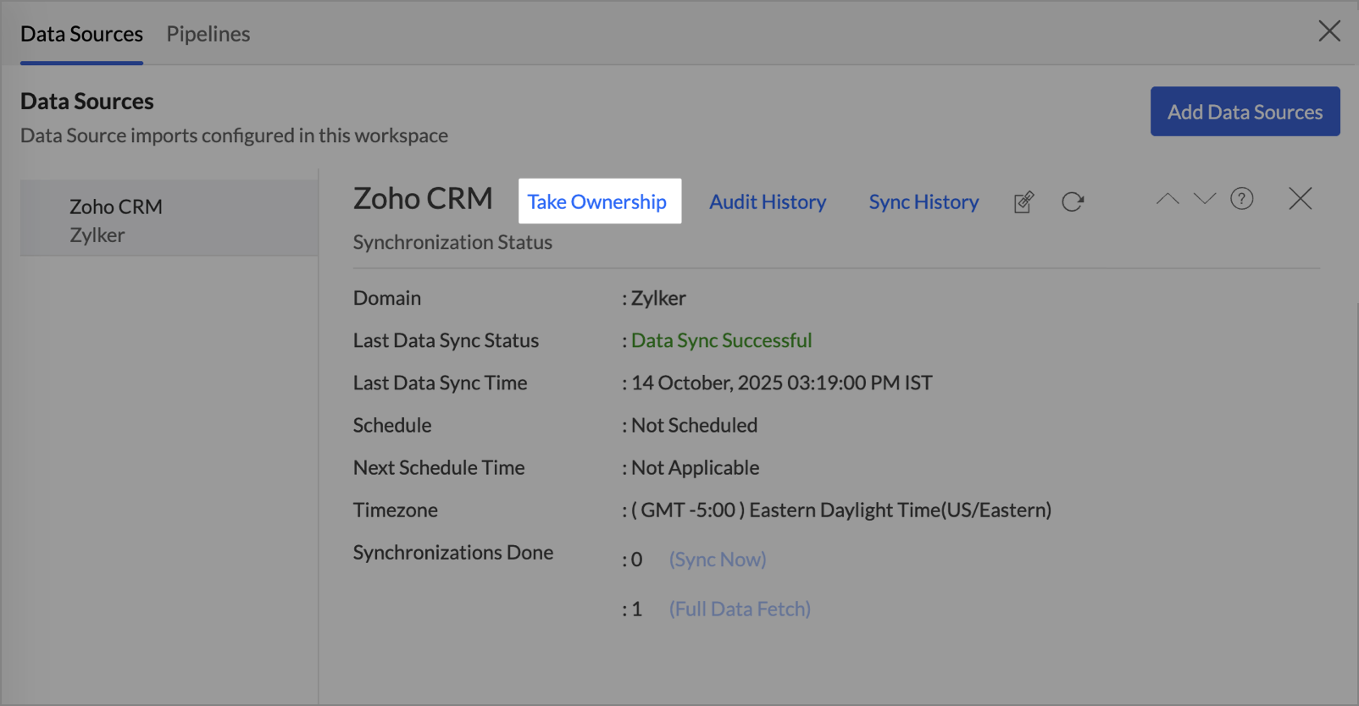View the Sync History
1359x706 pixels.
[x=924, y=202]
